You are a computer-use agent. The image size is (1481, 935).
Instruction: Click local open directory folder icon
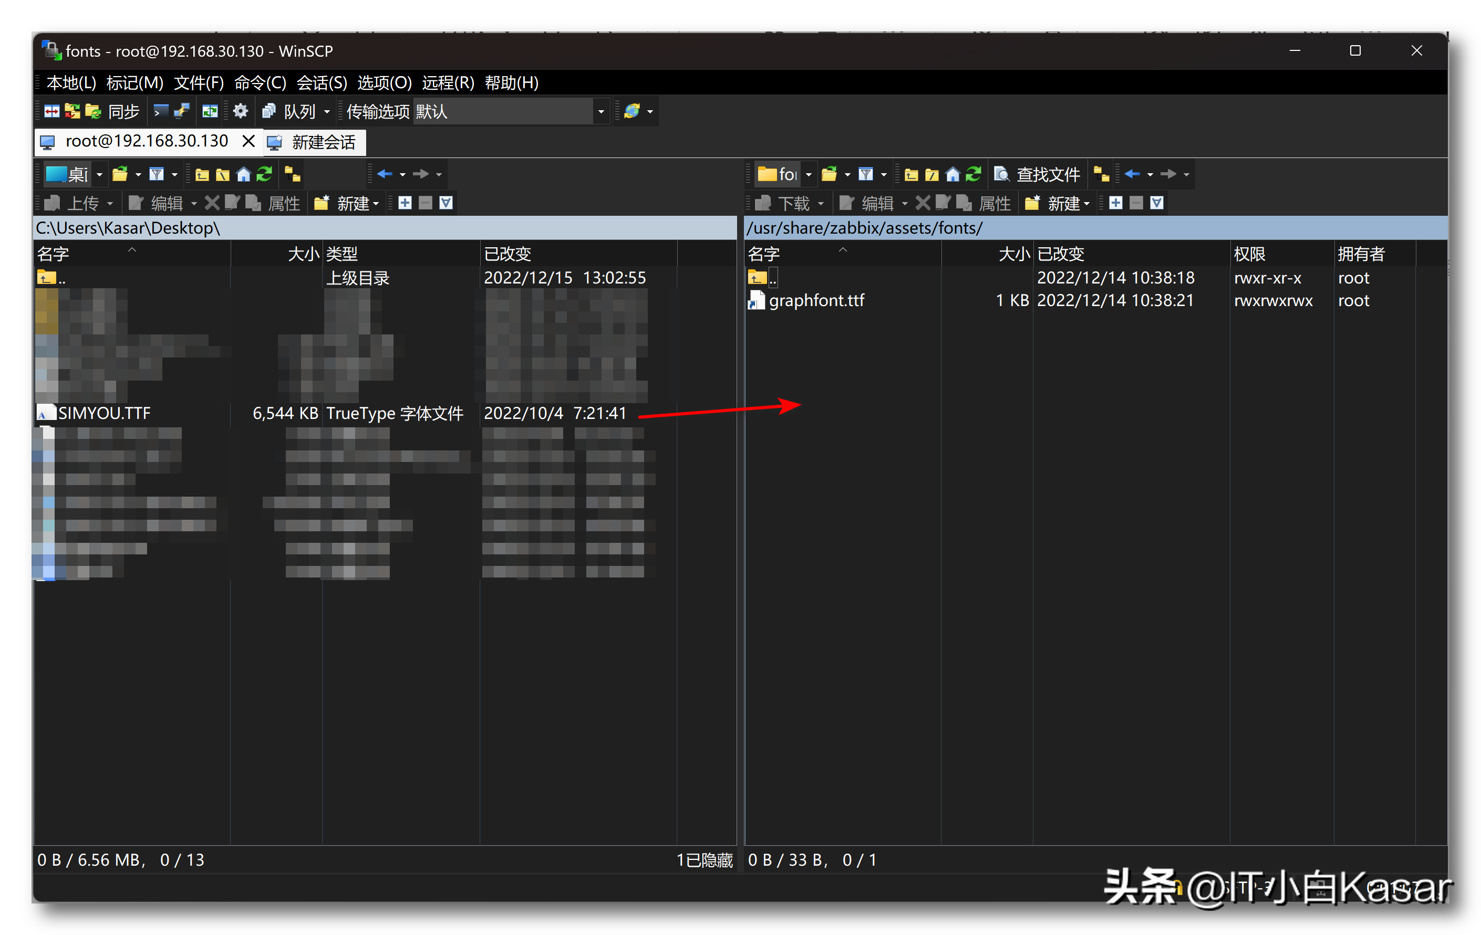tap(120, 175)
